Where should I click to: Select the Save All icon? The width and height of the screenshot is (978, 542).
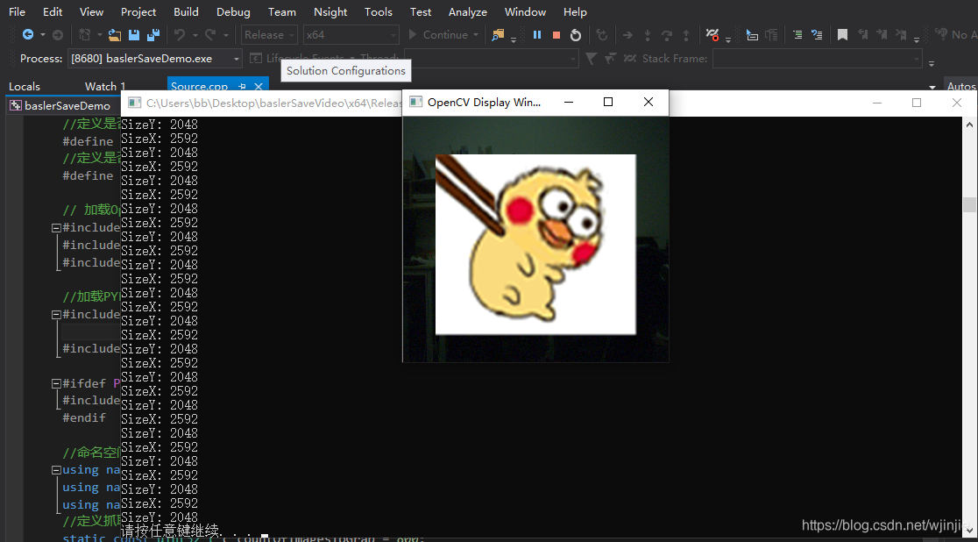tap(154, 35)
